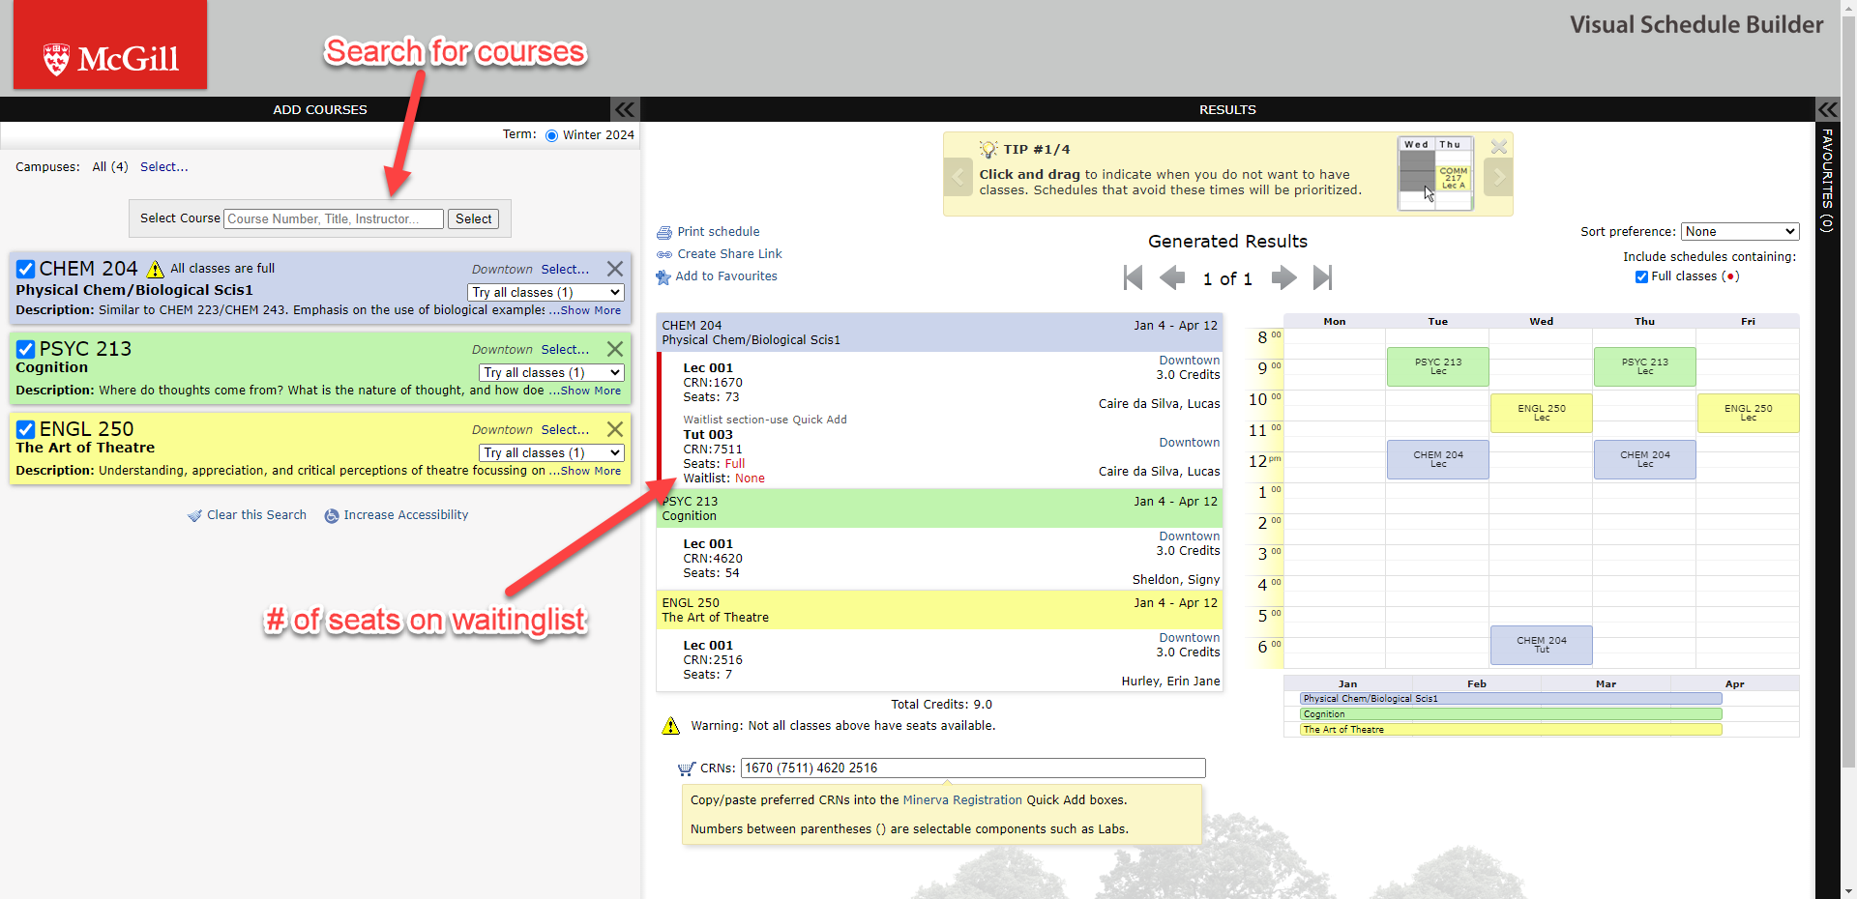Collapse the Add Courses panel arrows
Viewport: 1857px width, 899px height.
tap(625, 109)
